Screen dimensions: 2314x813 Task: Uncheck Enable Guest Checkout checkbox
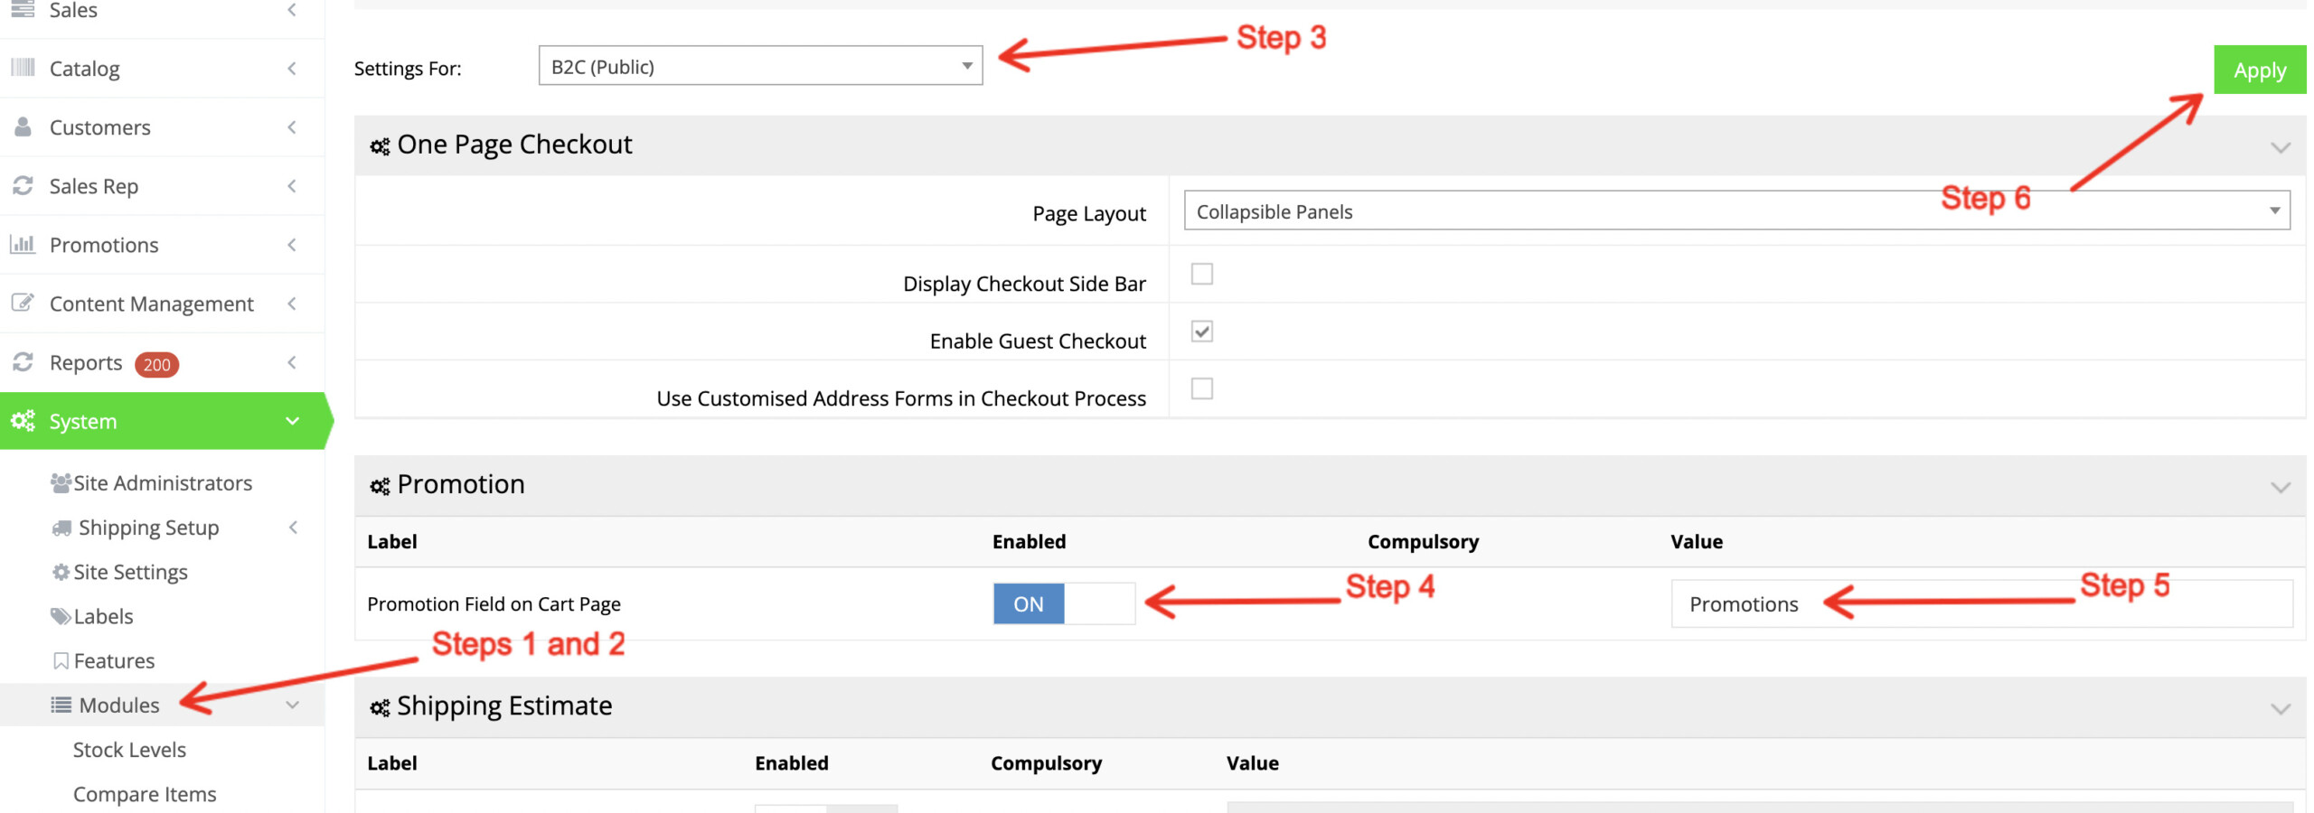pyautogui.click(x=1201, y=332)
